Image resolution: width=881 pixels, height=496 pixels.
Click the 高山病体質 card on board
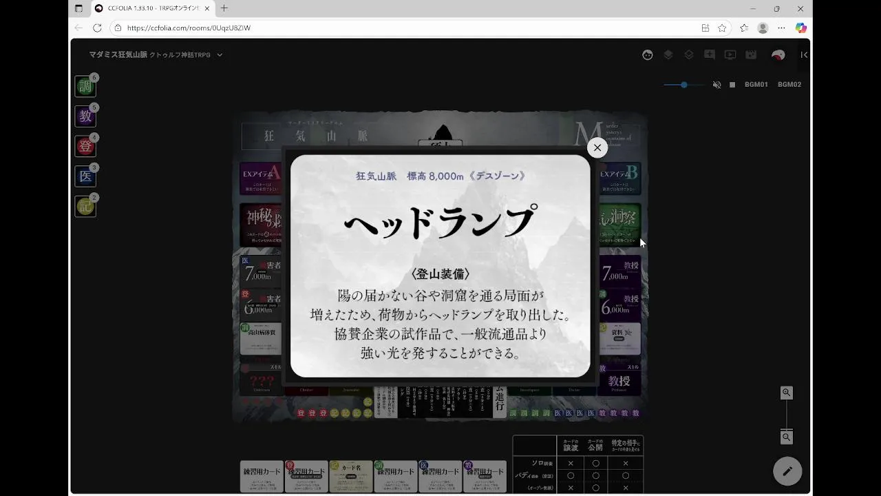click(261, 339)
